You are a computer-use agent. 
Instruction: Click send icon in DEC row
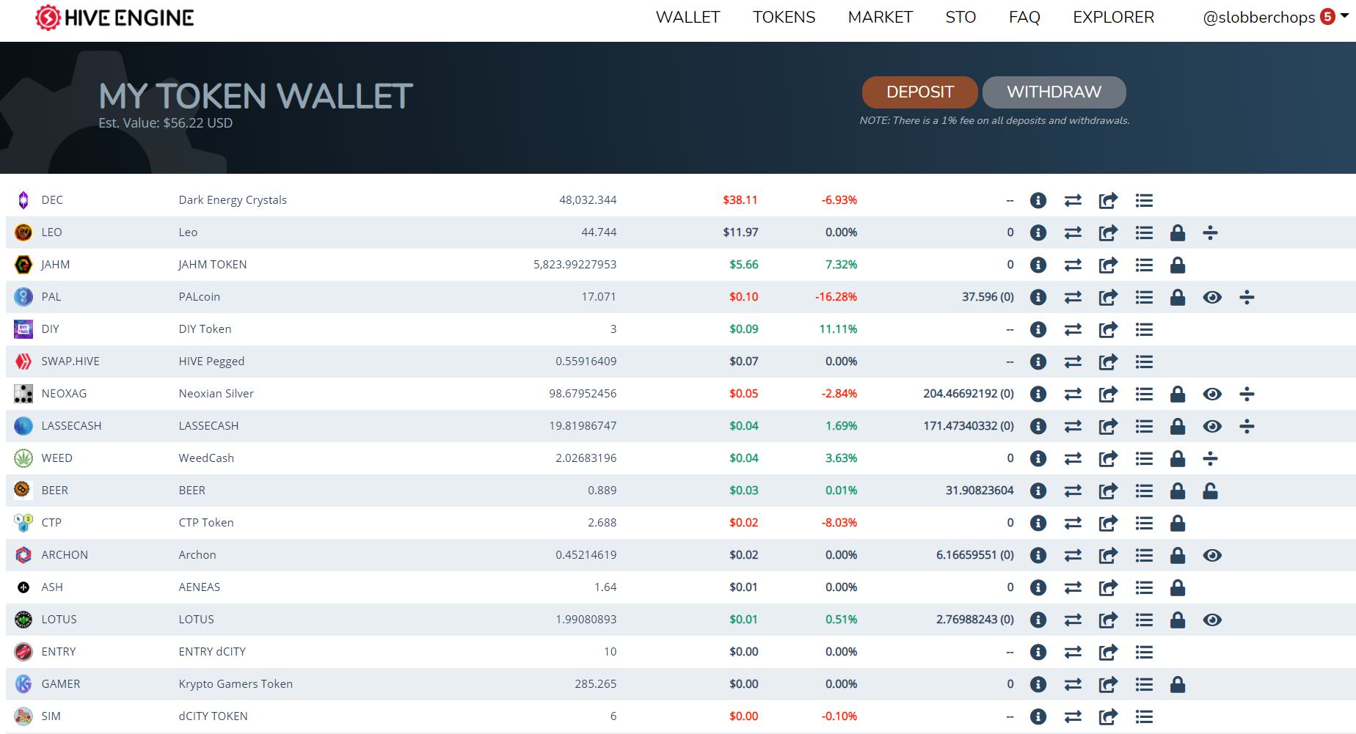pyautogui.click(x=1108, y=200)
